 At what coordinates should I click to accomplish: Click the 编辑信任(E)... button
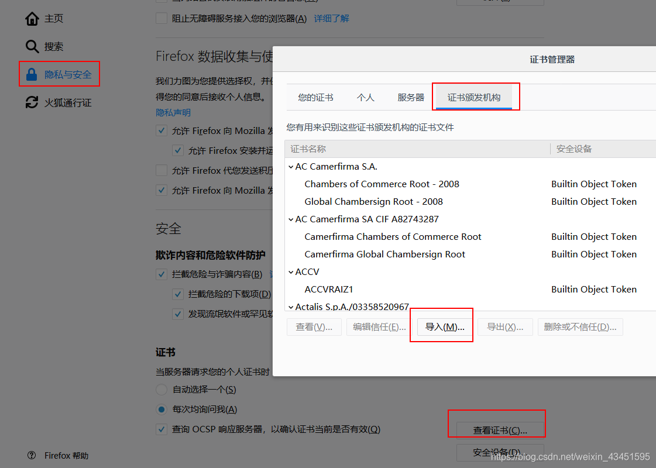click(379, 327)
